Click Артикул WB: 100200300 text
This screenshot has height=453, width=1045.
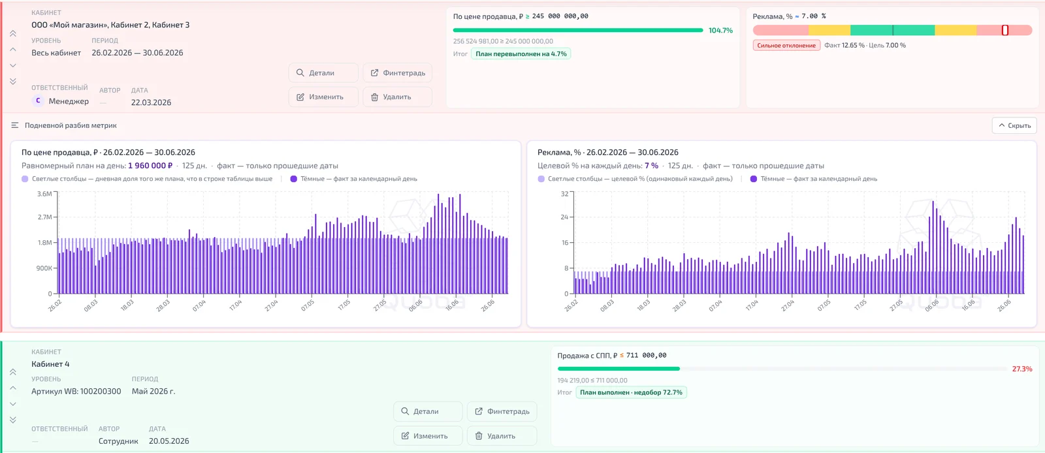click(x=76, y=392)
